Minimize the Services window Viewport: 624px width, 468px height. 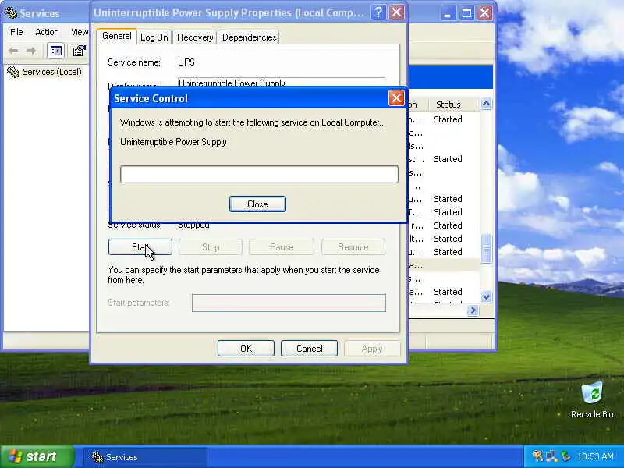(448, 13)
